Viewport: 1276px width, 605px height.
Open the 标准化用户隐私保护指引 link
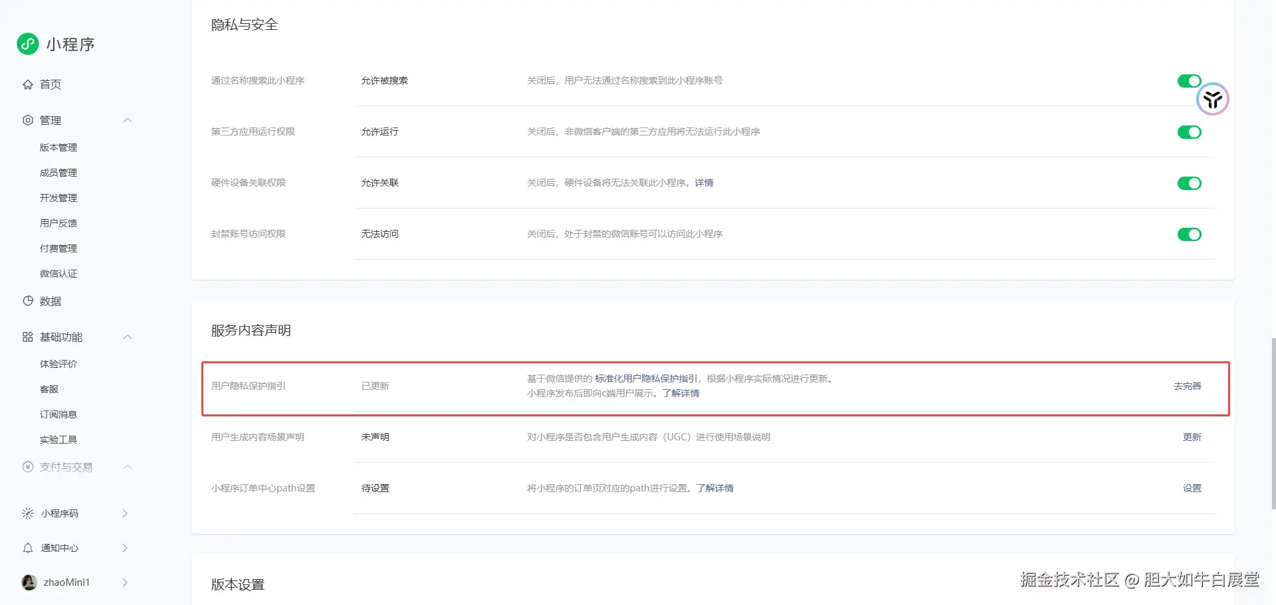coord(646,379)
